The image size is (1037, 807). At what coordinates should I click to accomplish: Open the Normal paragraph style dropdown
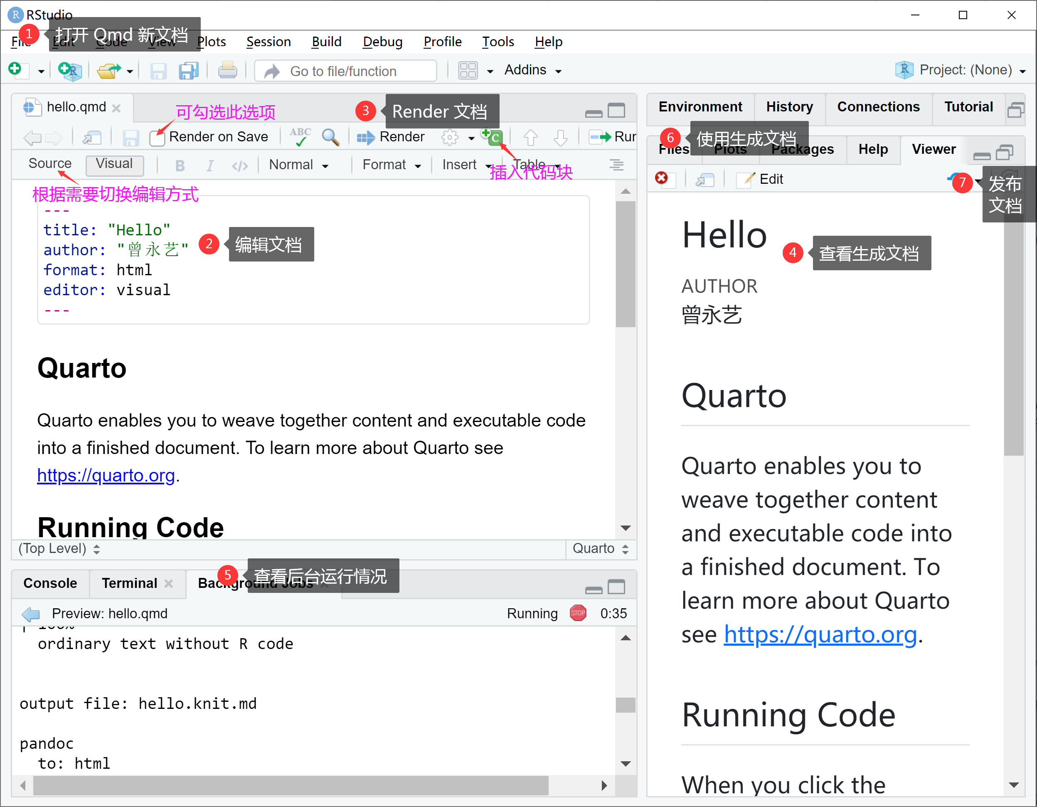299,165
